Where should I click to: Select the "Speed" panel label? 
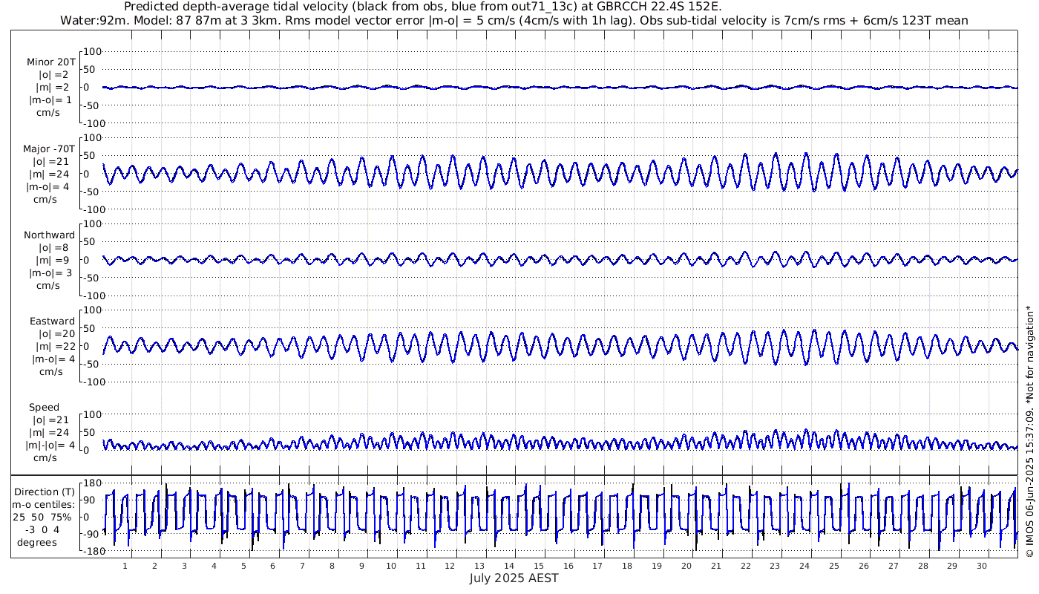(x=45, y=408)
